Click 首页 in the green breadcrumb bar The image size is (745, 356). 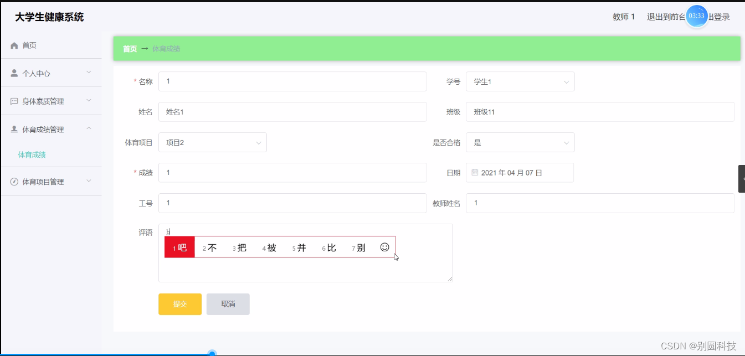(129, 48)
